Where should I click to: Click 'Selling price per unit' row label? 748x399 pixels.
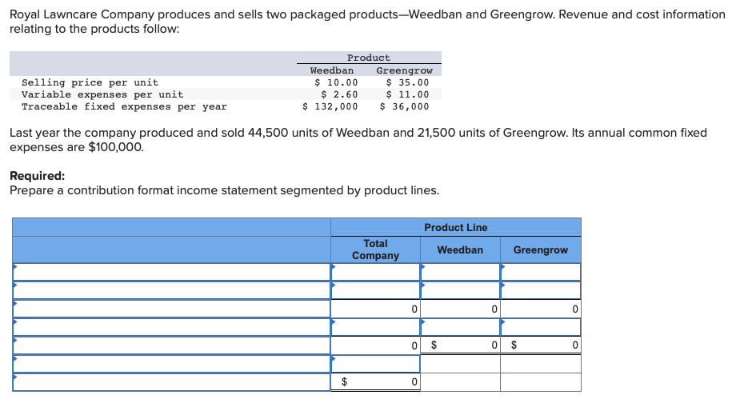90,82
